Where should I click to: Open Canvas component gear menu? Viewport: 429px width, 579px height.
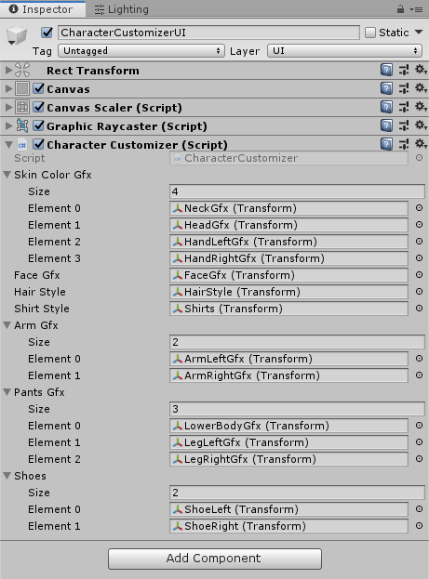421,88
